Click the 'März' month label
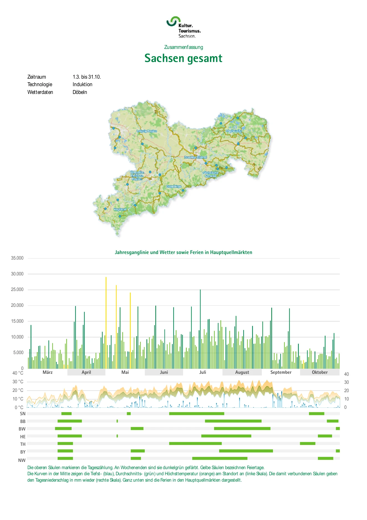The width and height of the screenshot is (367, 520). [x=48, y=372]
